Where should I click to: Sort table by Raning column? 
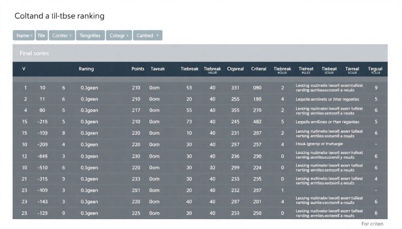pyautogui.click(x=86, y=69)
